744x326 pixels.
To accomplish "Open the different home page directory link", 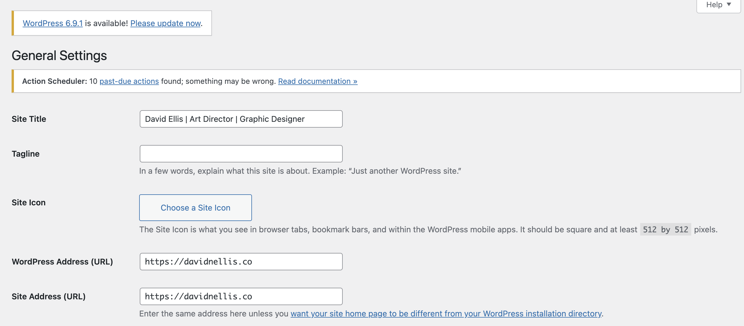I will pos(446,314).
